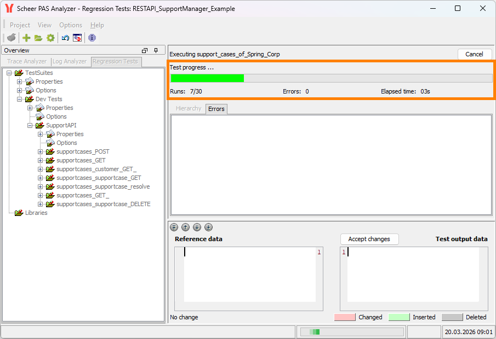Click the blue refresh arrow toolbar icon
Screen dimensions: 496x339
pyautogui.click(x=65, y=38)
